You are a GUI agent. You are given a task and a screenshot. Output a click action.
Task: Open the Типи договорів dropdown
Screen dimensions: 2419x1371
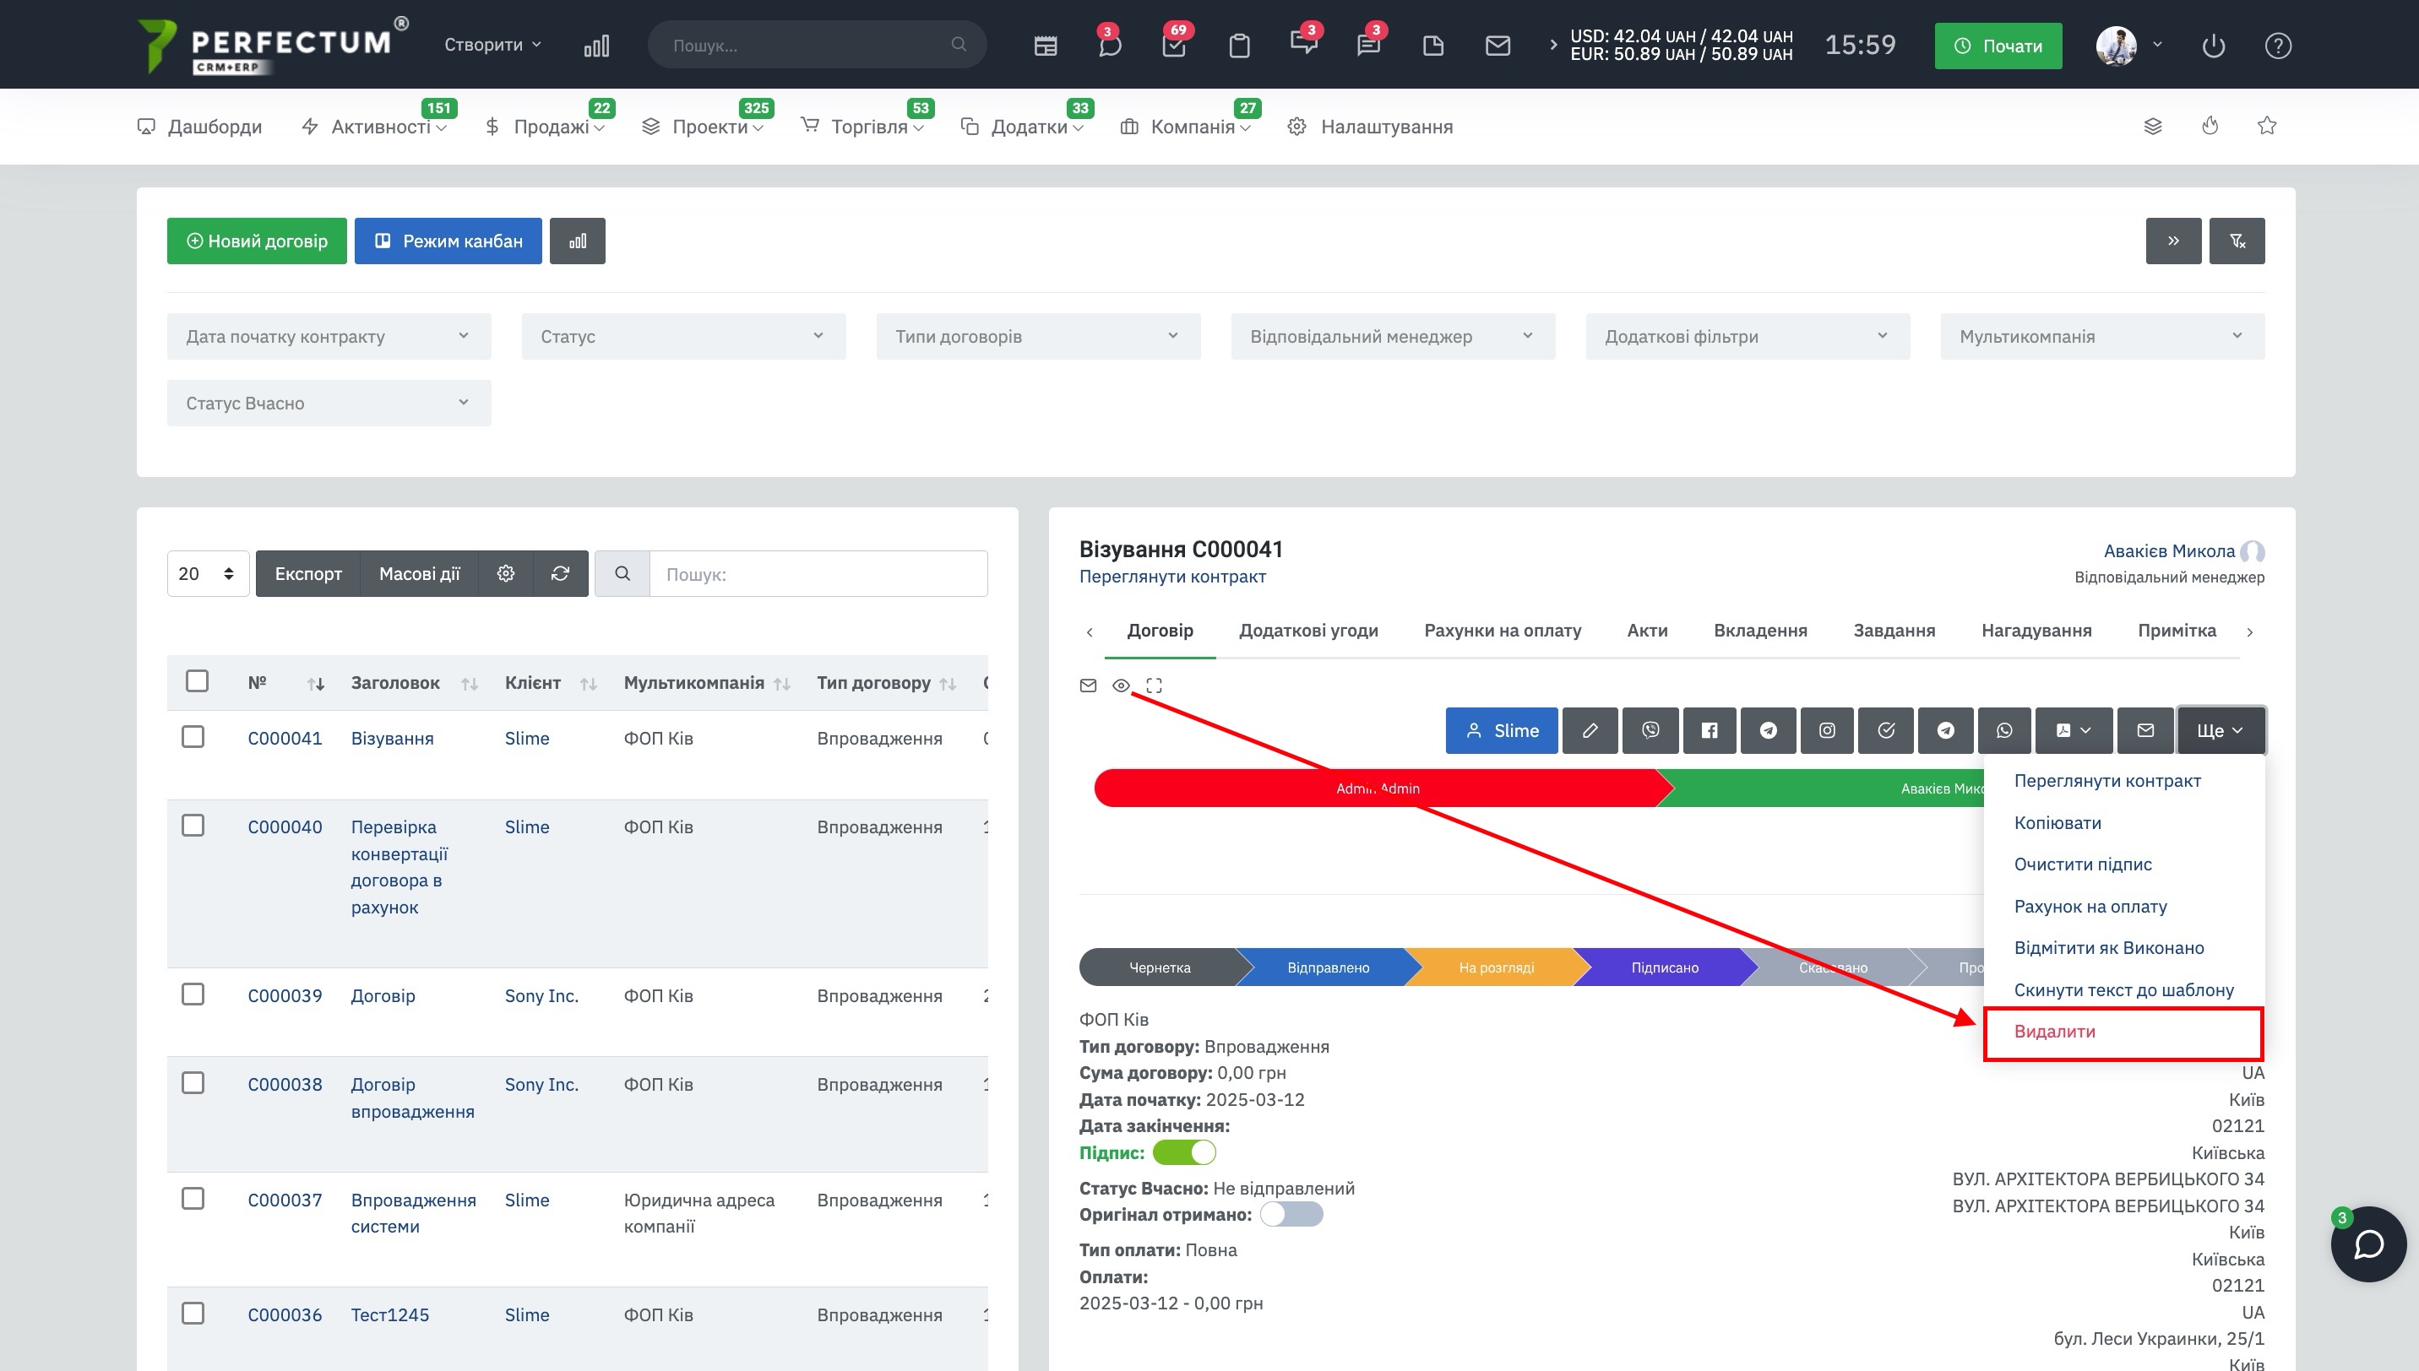tap(1037, 336)
